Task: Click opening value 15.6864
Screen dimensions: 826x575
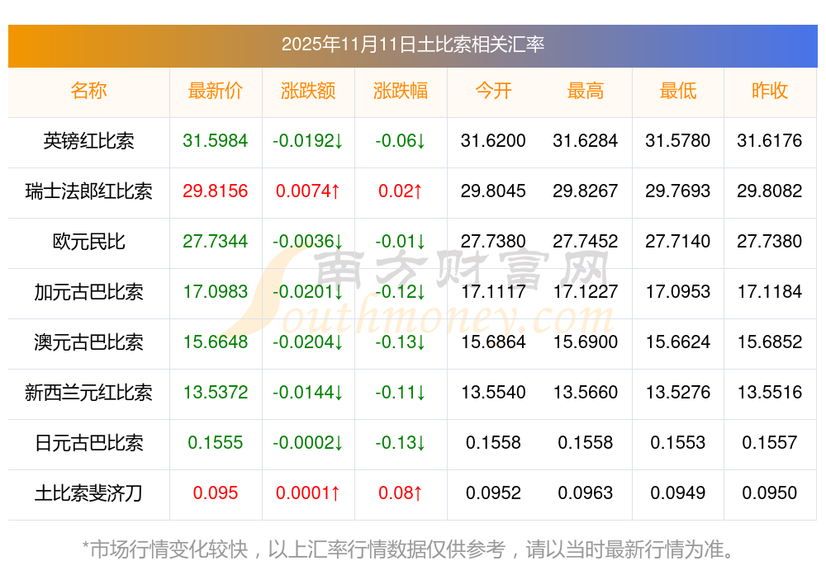Action: pyautogui.click(x=493, y=342)
